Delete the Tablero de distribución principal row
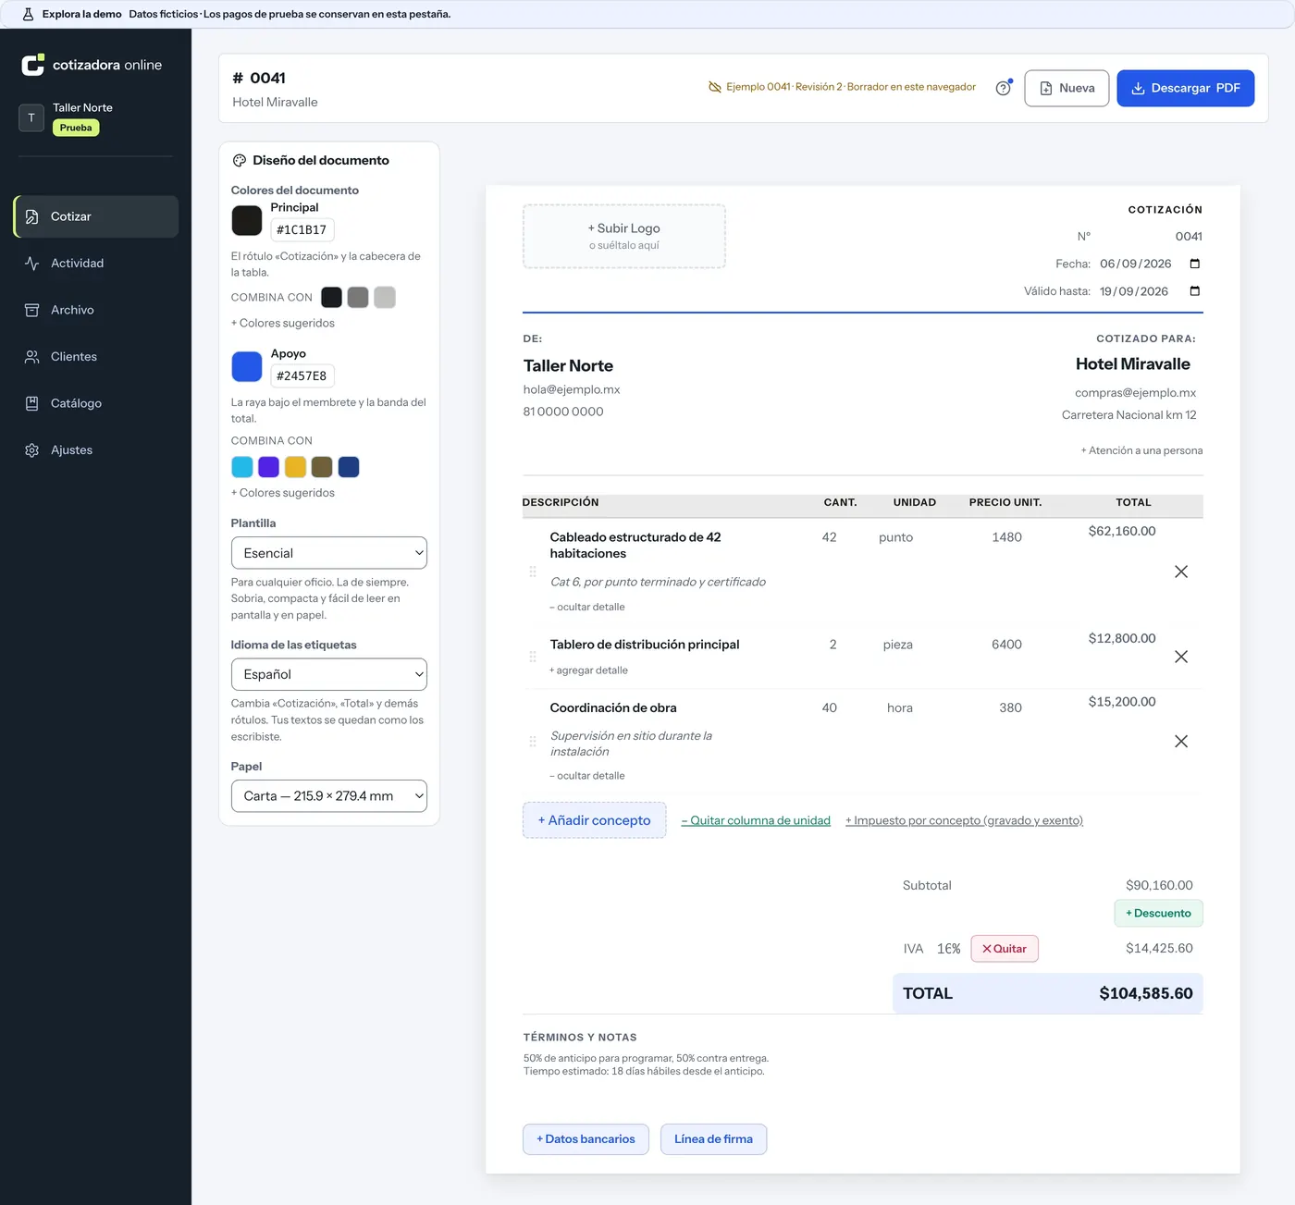Viewport: 1295px width, 1205px height. tap(1181, 657)
